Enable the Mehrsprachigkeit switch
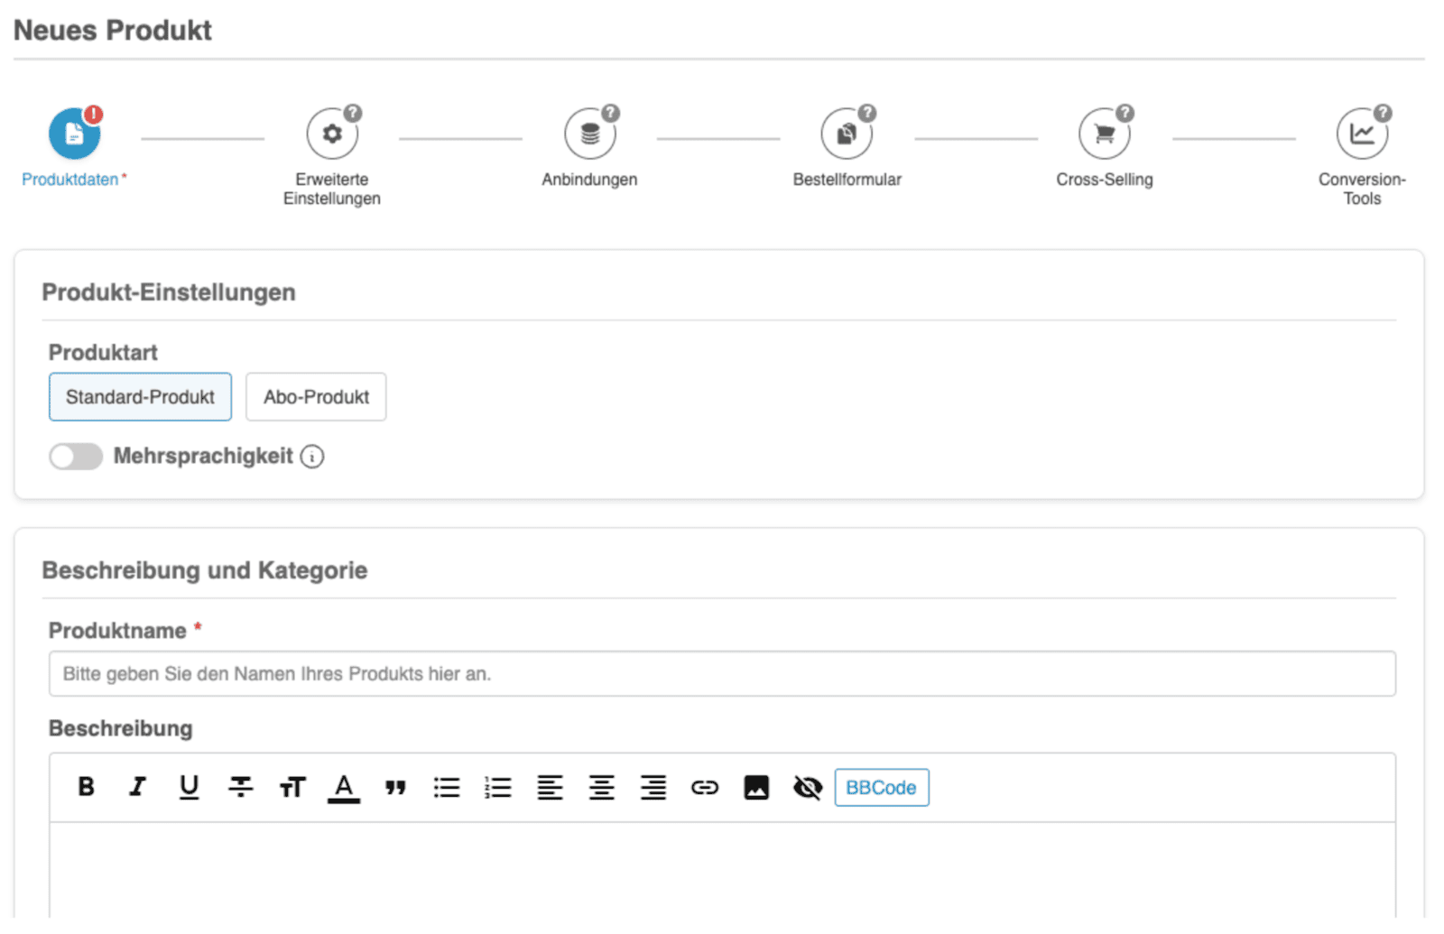1444x934 pixels. [x=76, y=457]
